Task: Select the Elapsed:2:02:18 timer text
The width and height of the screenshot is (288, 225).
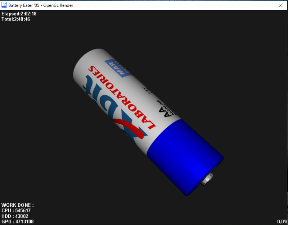Action: pyautogui.click(x=19, y=14)
